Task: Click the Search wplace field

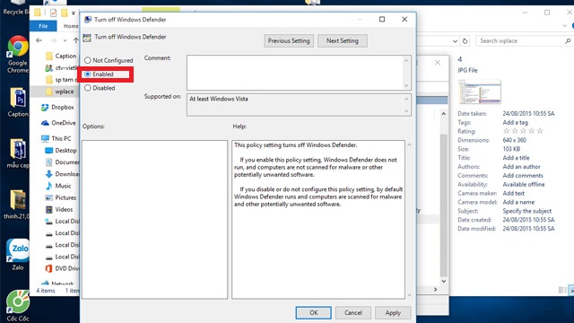Action: coord(520,40)
